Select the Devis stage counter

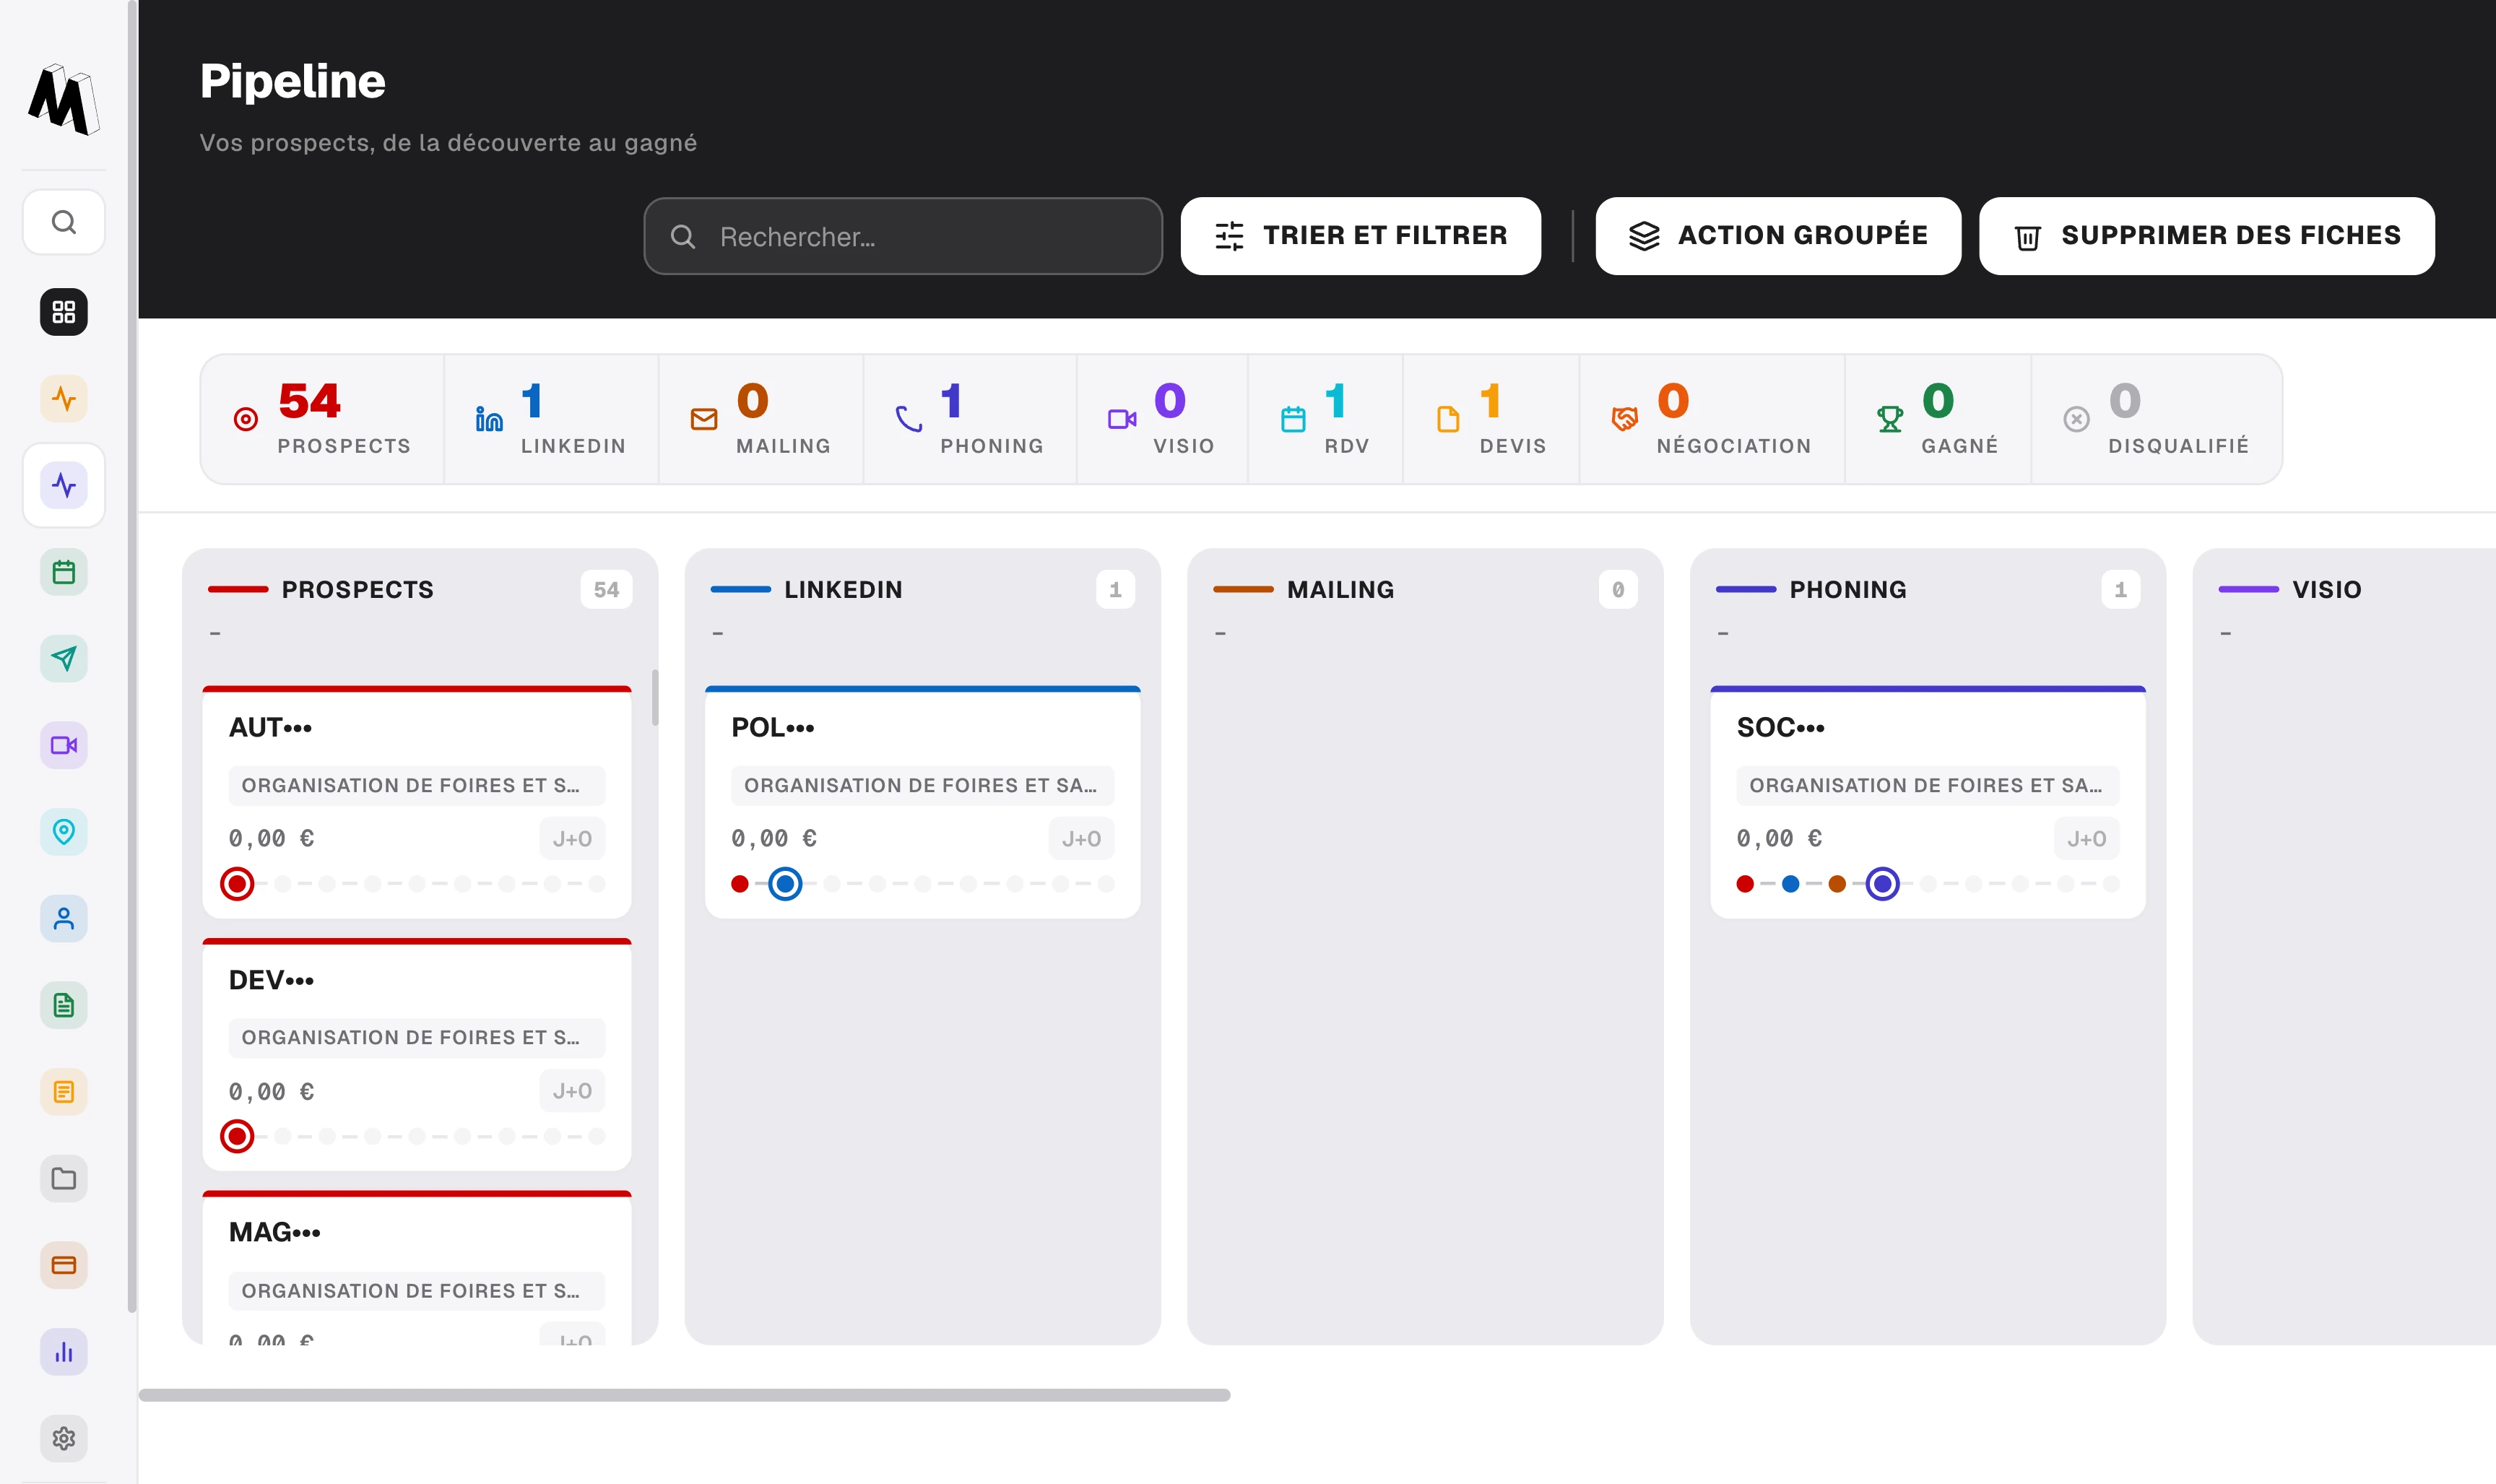[1491, 419]
